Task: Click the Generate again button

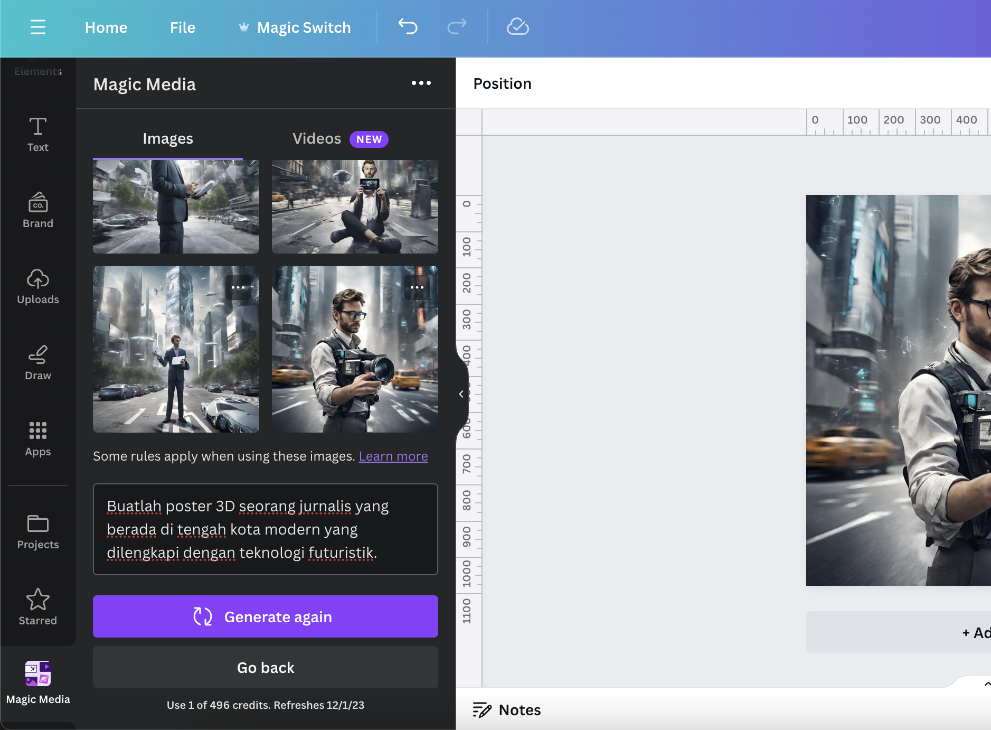Action: [x=265, y=616]
